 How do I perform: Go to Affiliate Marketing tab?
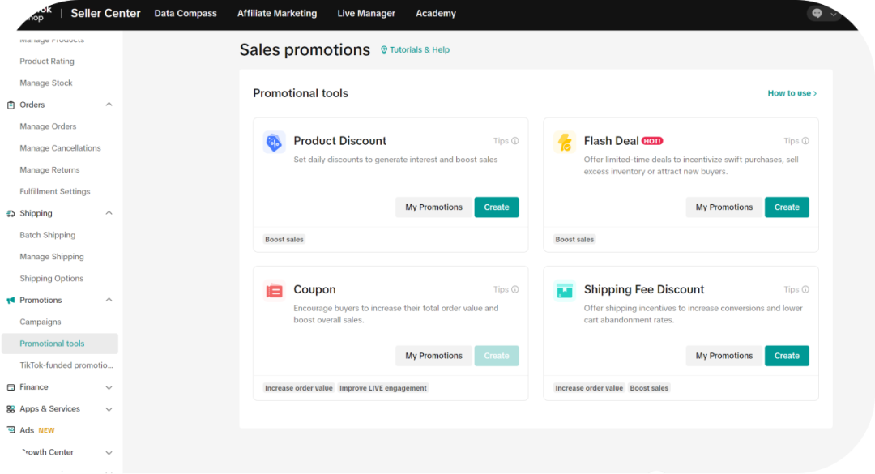(x=277, y=14)
